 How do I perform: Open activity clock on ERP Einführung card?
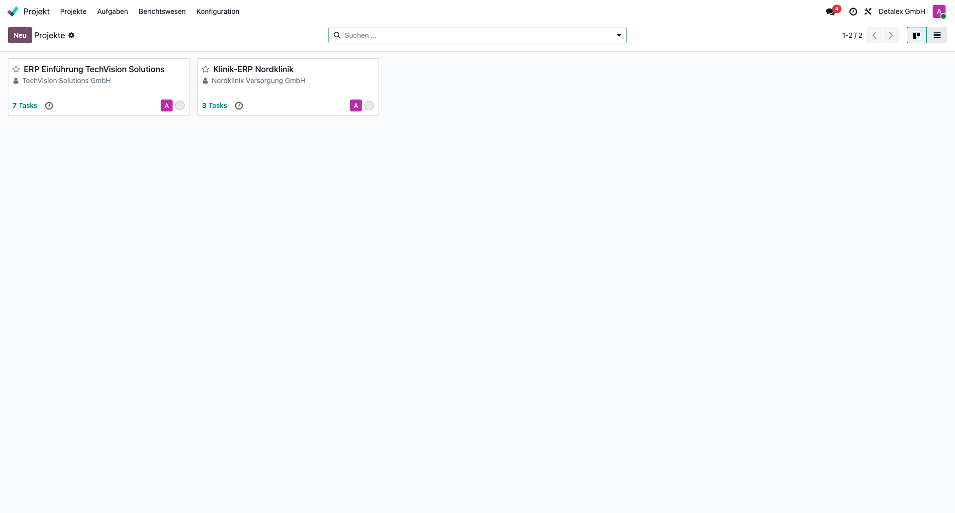click(x=49, y=105)
